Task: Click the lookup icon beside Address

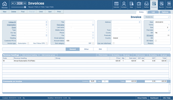Action: click(x=139, y=22)
